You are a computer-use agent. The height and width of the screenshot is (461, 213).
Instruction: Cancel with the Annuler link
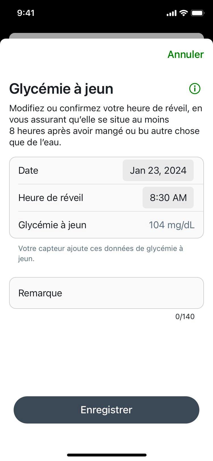(185, 55)
